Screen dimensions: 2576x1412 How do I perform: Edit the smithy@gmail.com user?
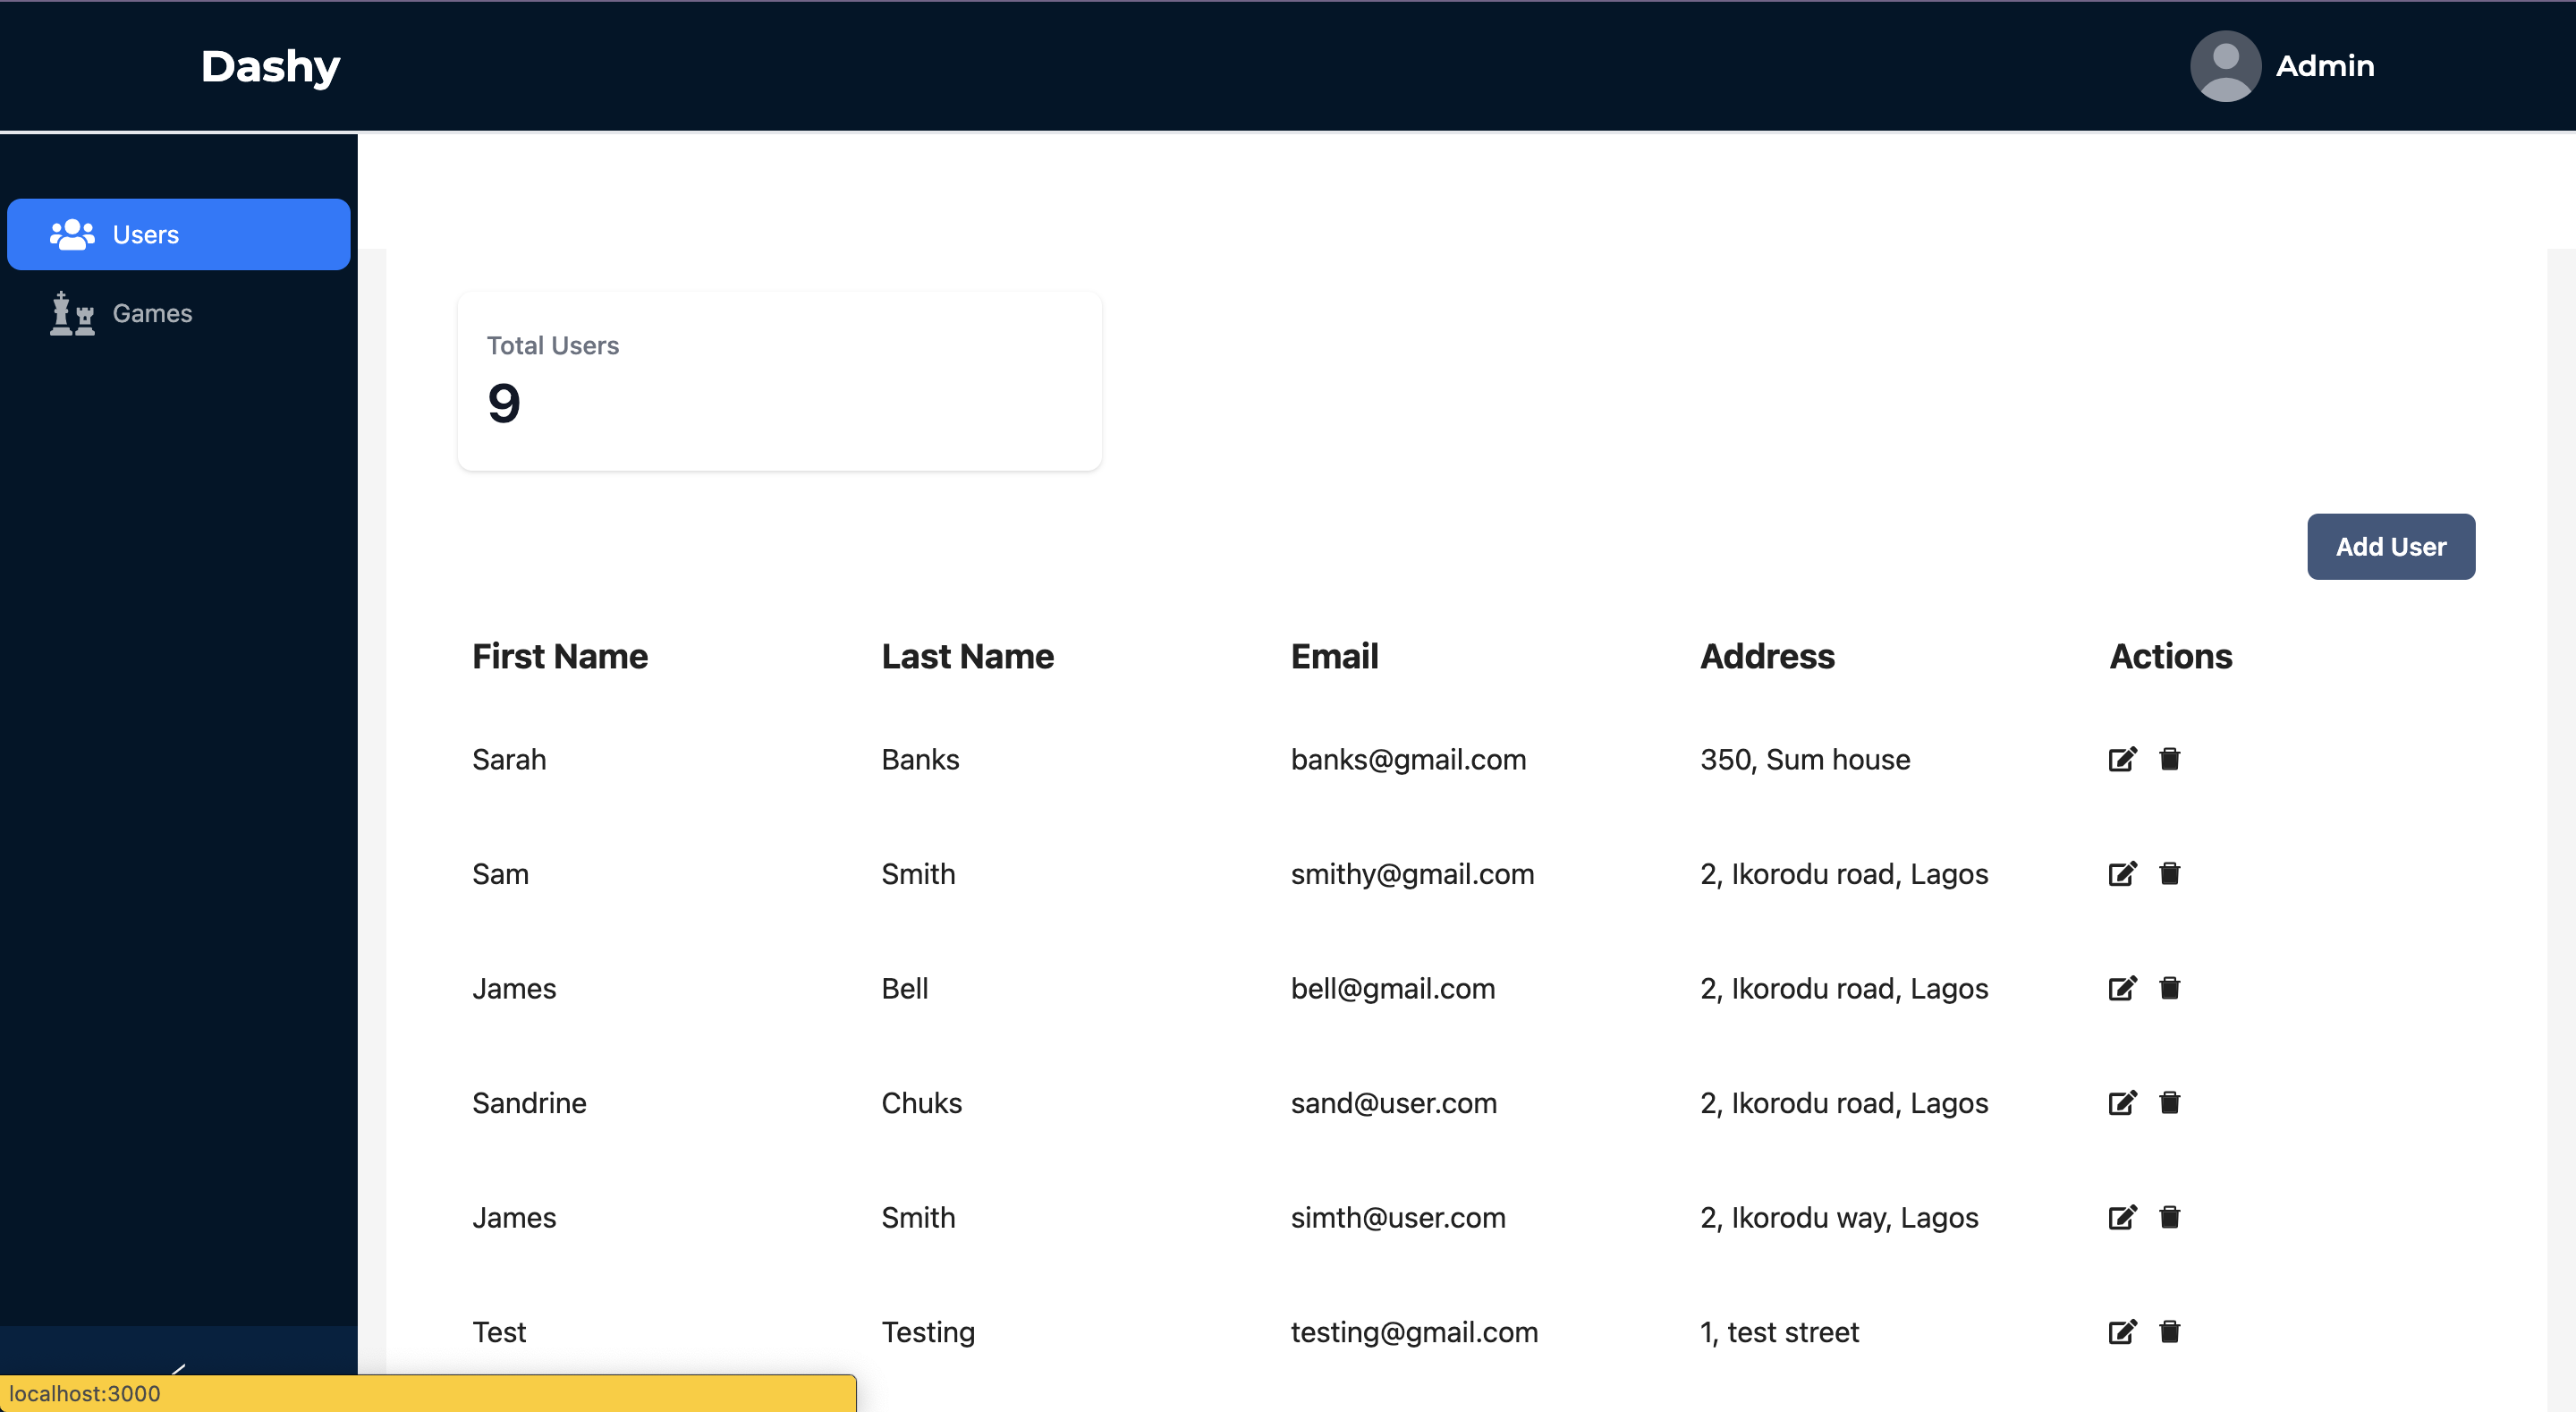click(x=2122, y=873)
